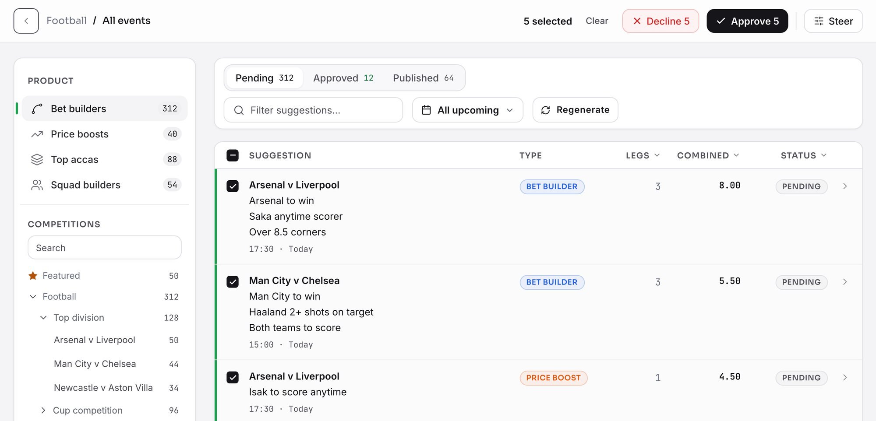Select Bet builders in the product list
This screenshot has width=876, height=421.
[x=105, y=109]
